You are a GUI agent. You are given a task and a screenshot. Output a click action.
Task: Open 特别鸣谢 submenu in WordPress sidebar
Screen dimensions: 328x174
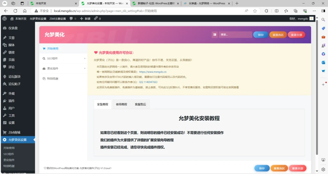(9, 166)
